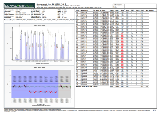Click the median height value '7460'
The image size is (160, 113).
click(x=112, y=86)
